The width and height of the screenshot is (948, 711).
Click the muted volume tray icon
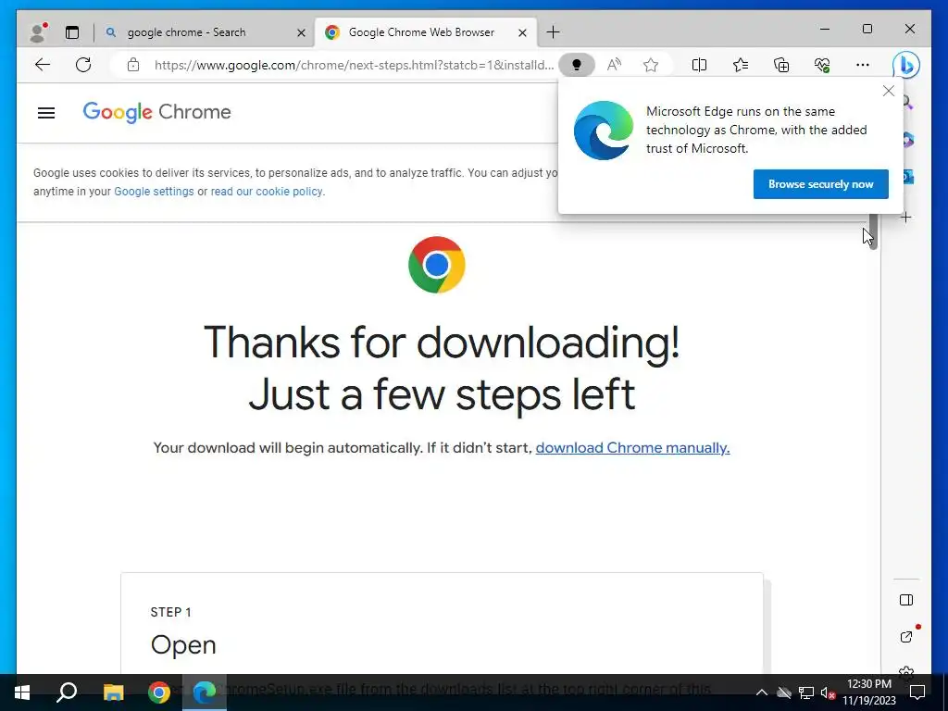point(828,692)
